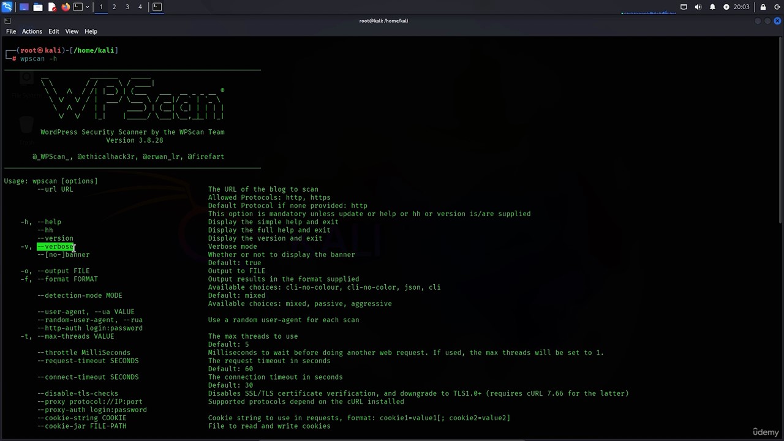The image size is (784, 441).
Task: Click the power manager tray icon
Action: pyautogui.click(x=726, y=7)
